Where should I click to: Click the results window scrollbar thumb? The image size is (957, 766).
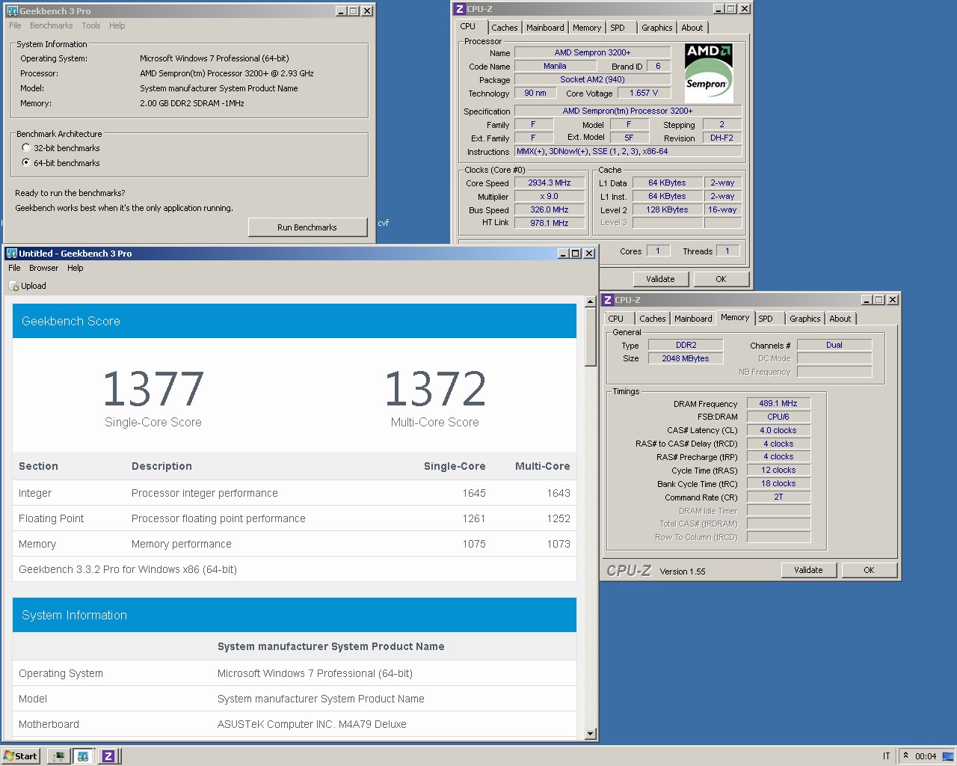pos(590,337)
